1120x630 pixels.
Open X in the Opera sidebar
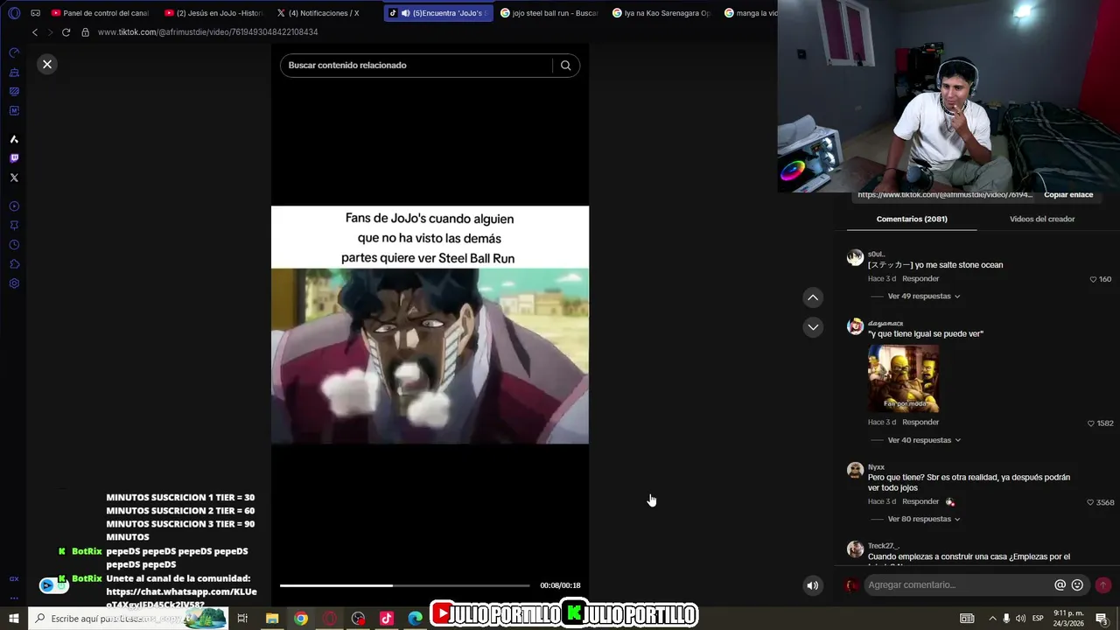click(14, 178)
